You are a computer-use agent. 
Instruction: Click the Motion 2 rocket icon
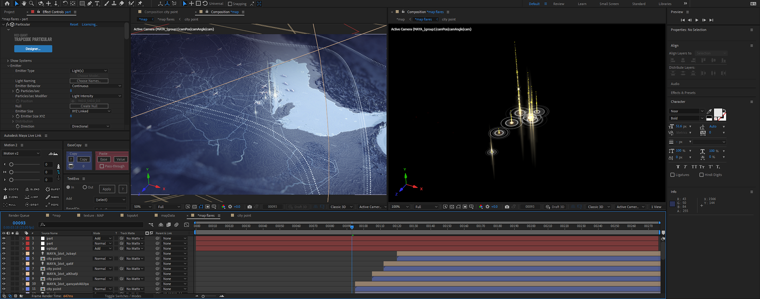coord(59,167)
